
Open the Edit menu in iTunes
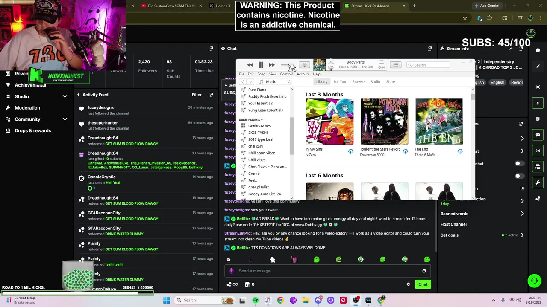click(x=250, y=74)
